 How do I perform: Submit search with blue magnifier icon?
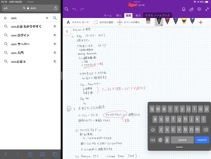coord(55,18)
